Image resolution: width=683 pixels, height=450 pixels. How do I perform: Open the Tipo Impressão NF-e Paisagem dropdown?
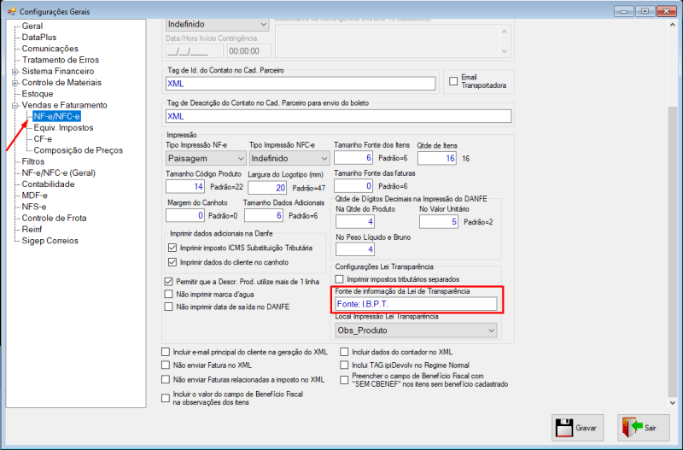tap(206, 158)
